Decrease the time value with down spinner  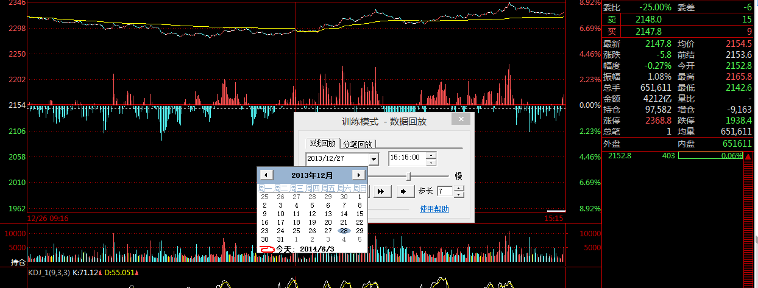(431, 162)
